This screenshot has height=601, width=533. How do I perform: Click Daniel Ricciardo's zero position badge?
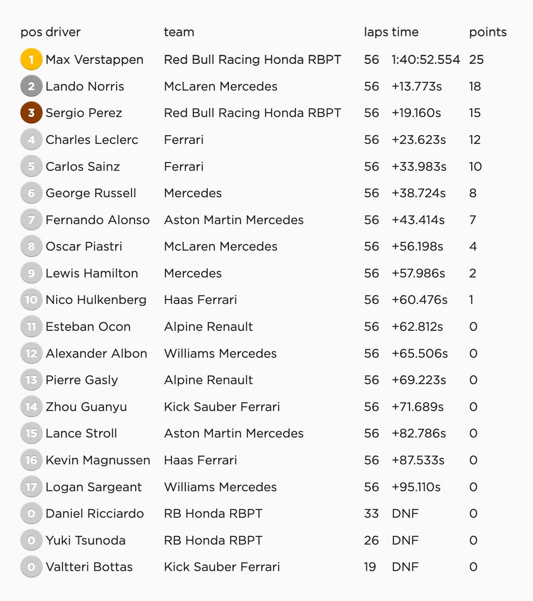(x=31, y=513)
